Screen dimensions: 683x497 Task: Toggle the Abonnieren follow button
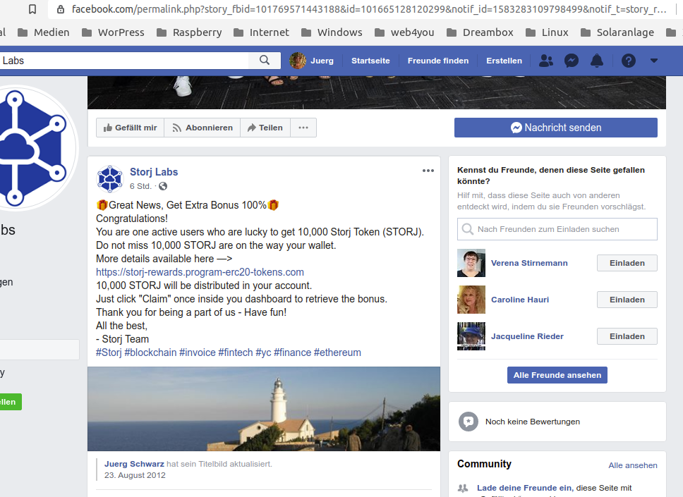point(203,128)
